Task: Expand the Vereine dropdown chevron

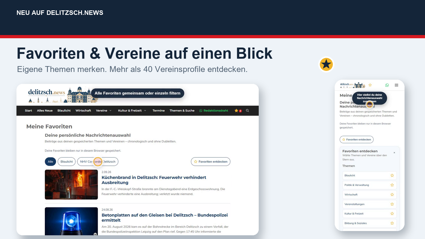Action: pos(110,111)
